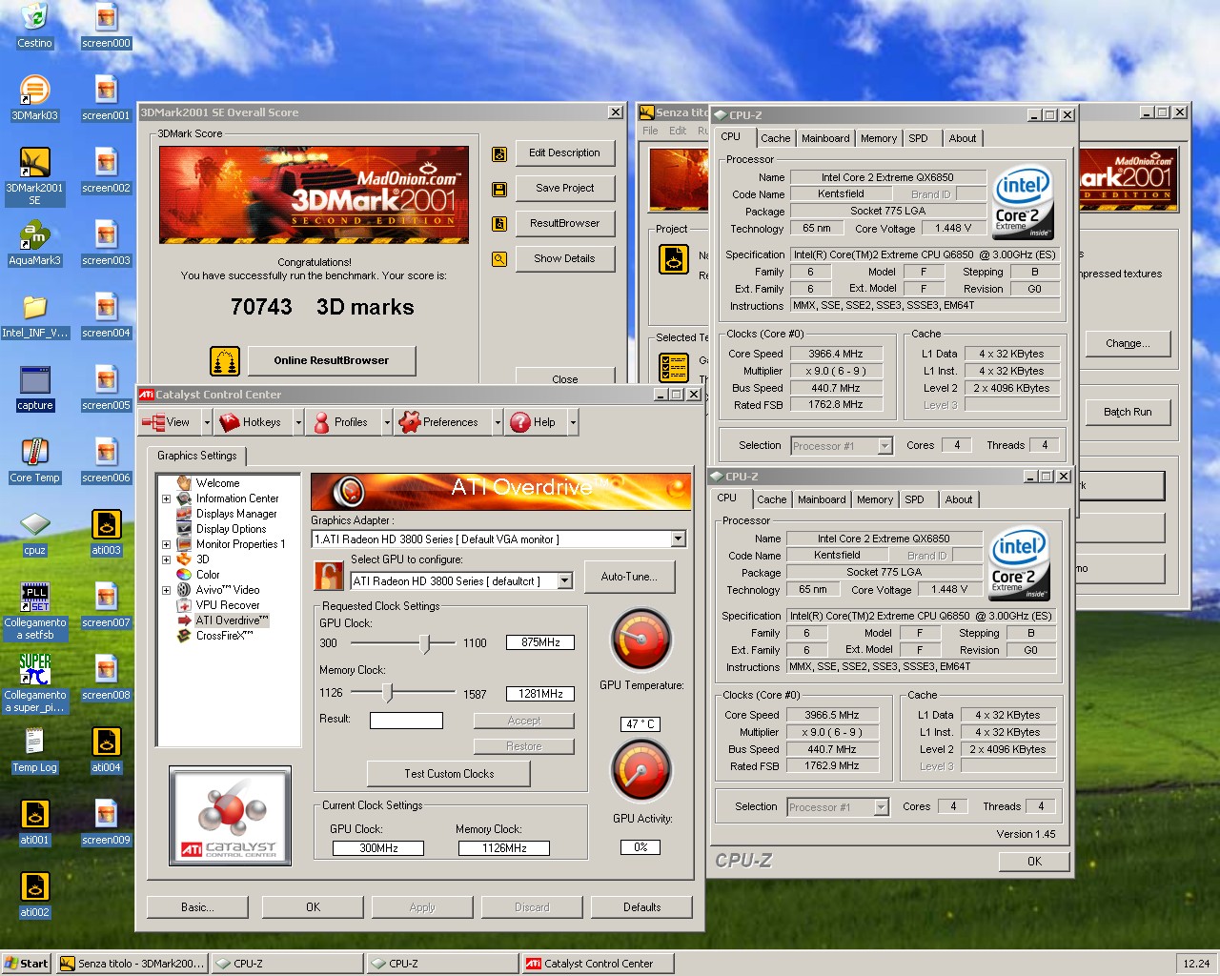Select CrossFireX in the tree

(224, 636)
